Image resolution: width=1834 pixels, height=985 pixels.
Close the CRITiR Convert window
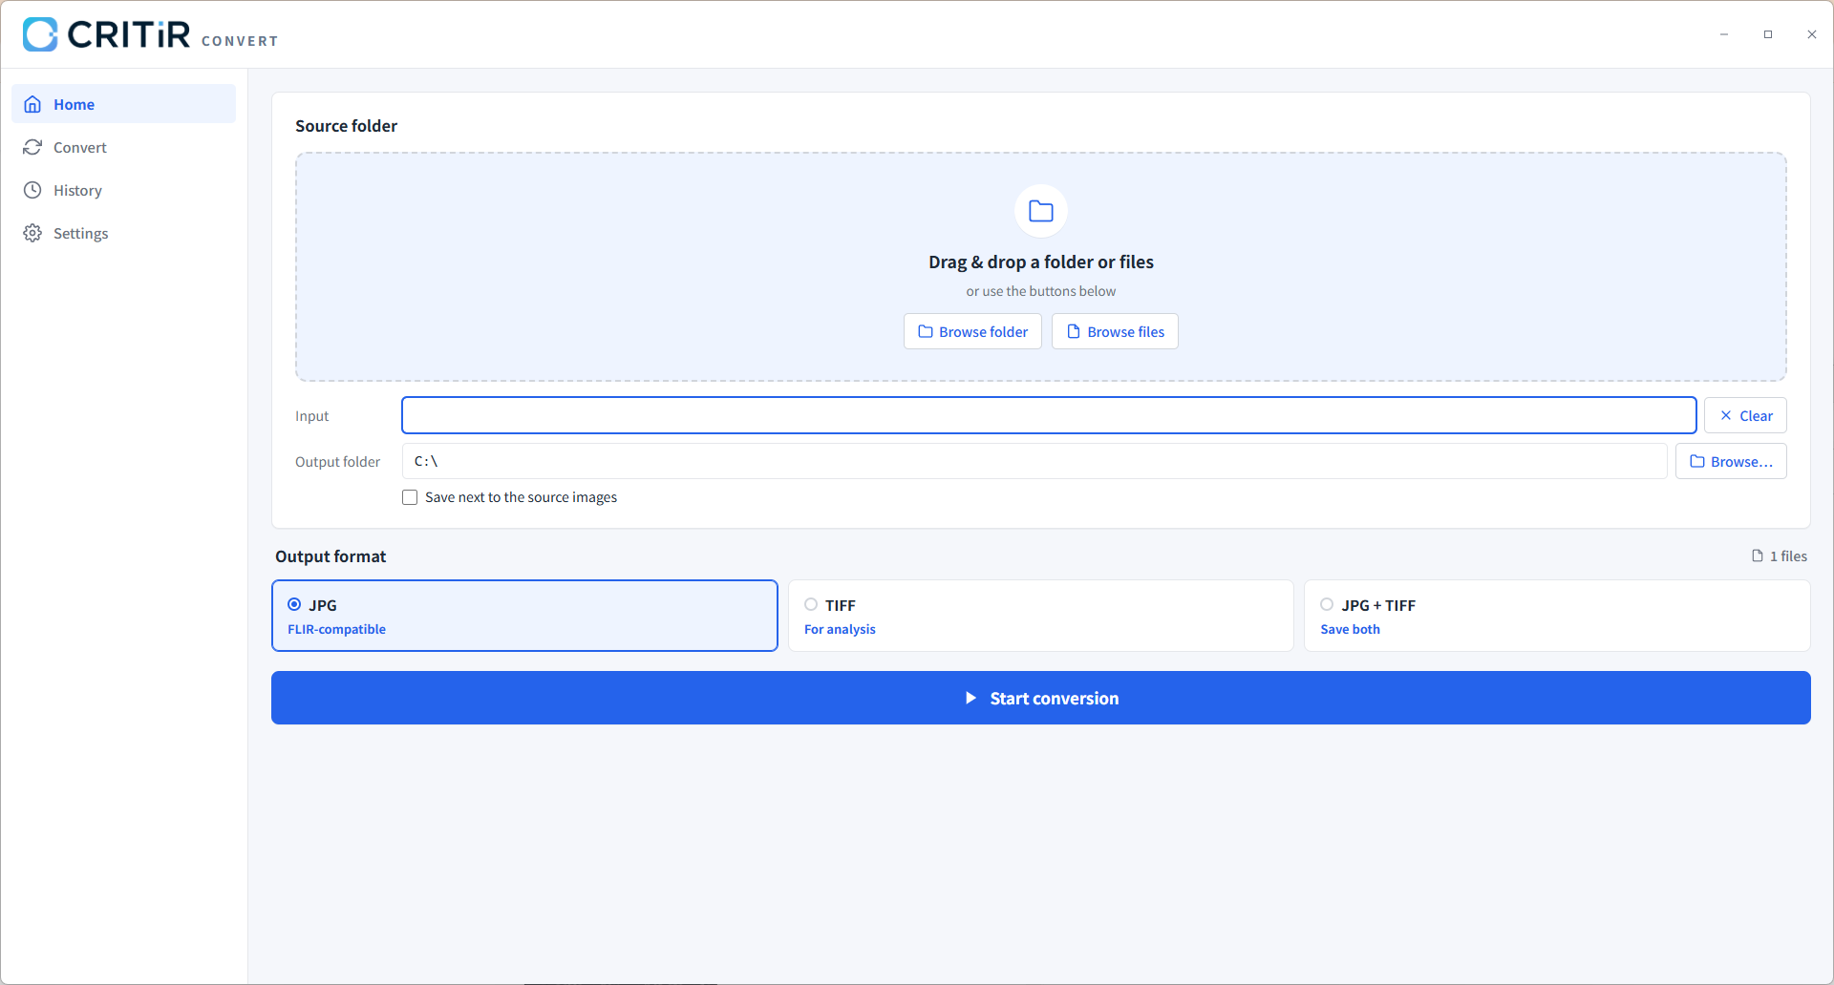(x=1812, y=34)
